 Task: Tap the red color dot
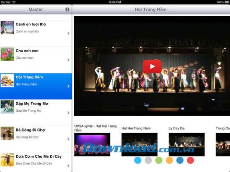coord(190,160)
